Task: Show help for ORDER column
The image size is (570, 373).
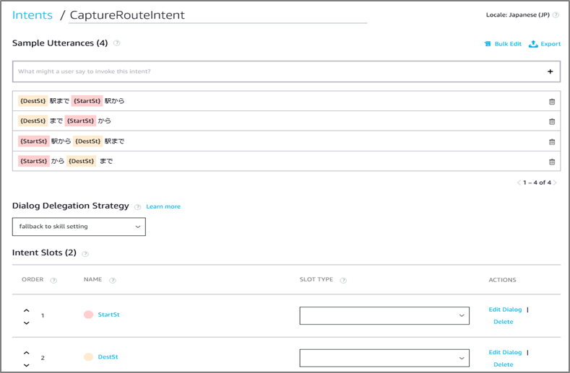Action: (53, 281)
